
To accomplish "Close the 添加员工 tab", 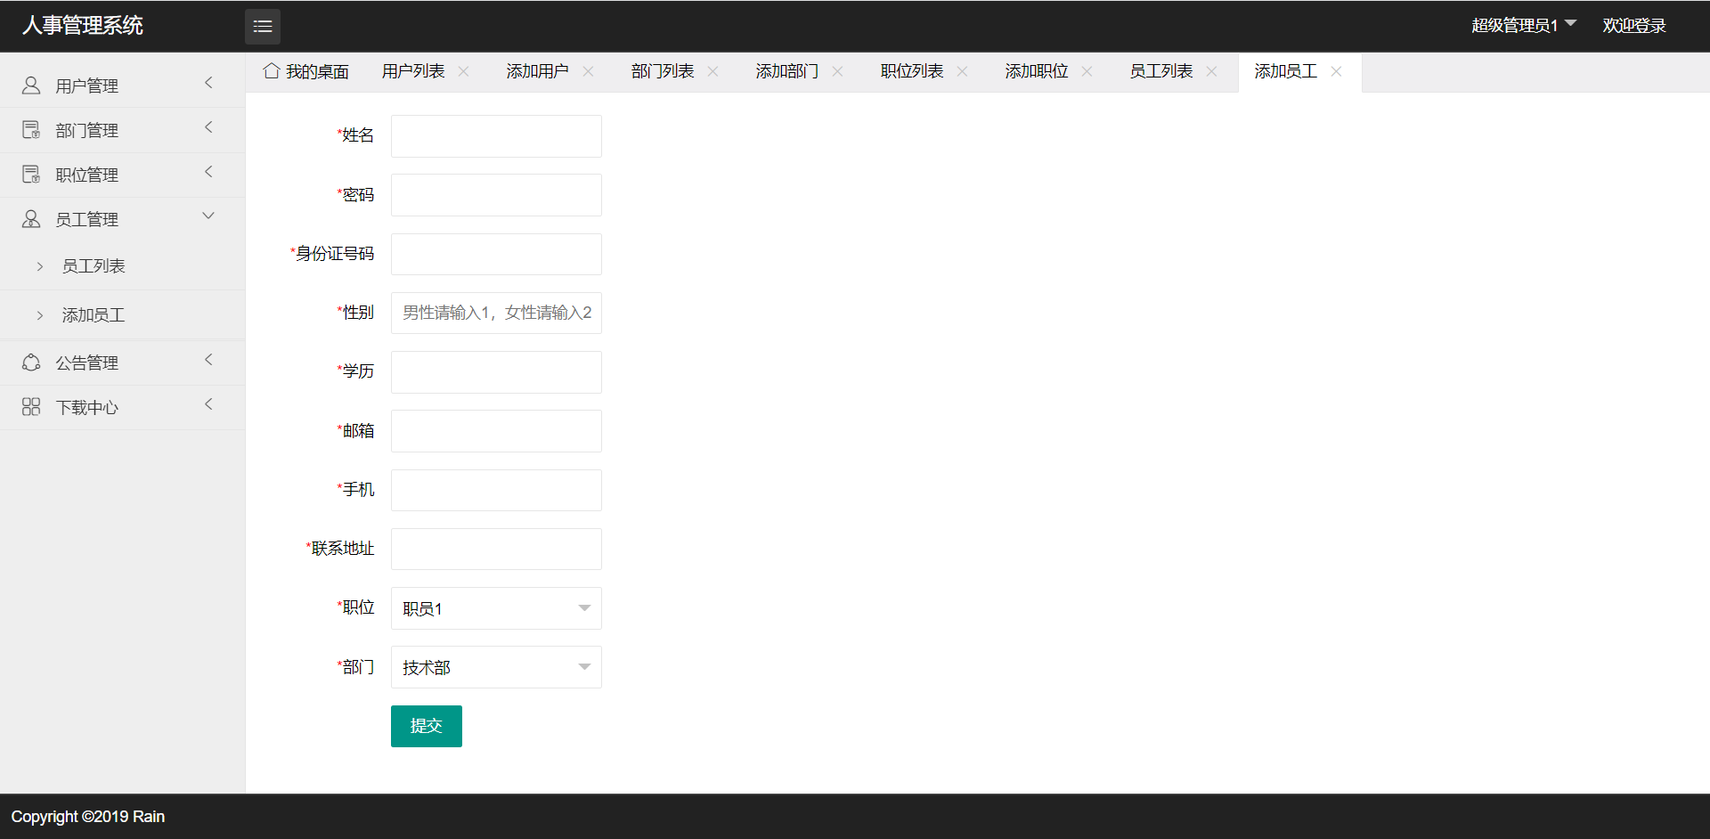I will 1336,71.
